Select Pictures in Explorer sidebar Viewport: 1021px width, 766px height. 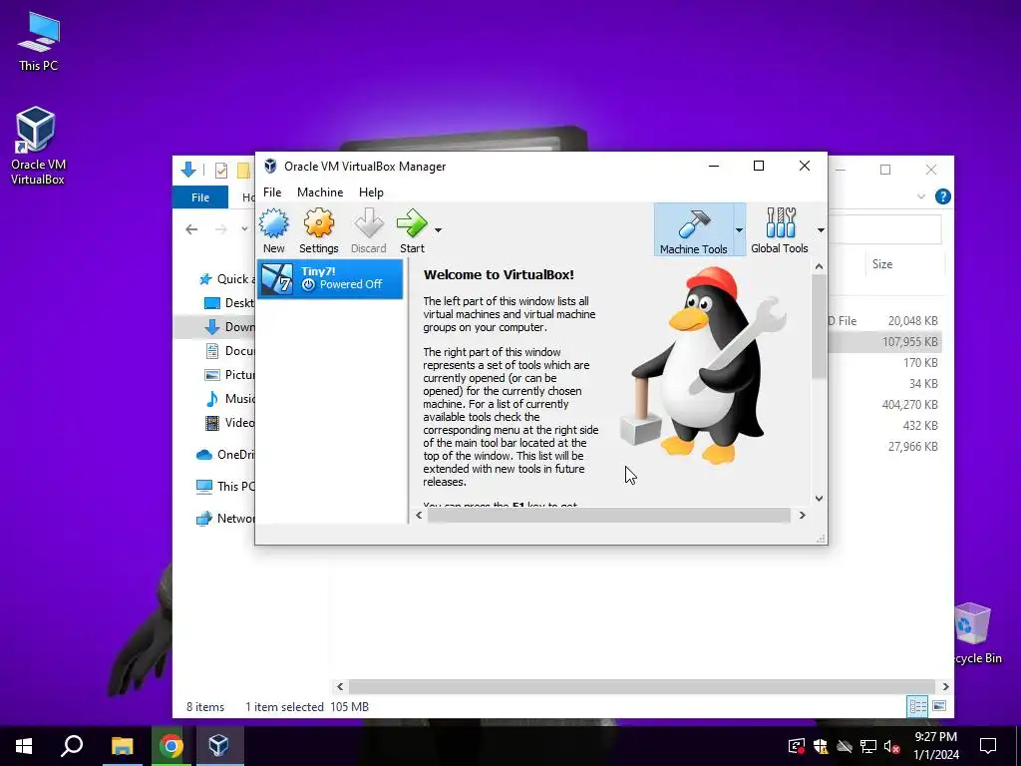tap(230, 375)
